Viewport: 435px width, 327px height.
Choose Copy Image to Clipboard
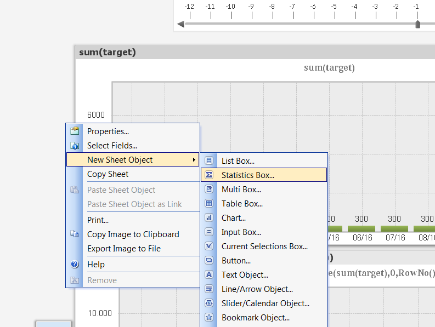pyautogui.click(x=133, y=234)
